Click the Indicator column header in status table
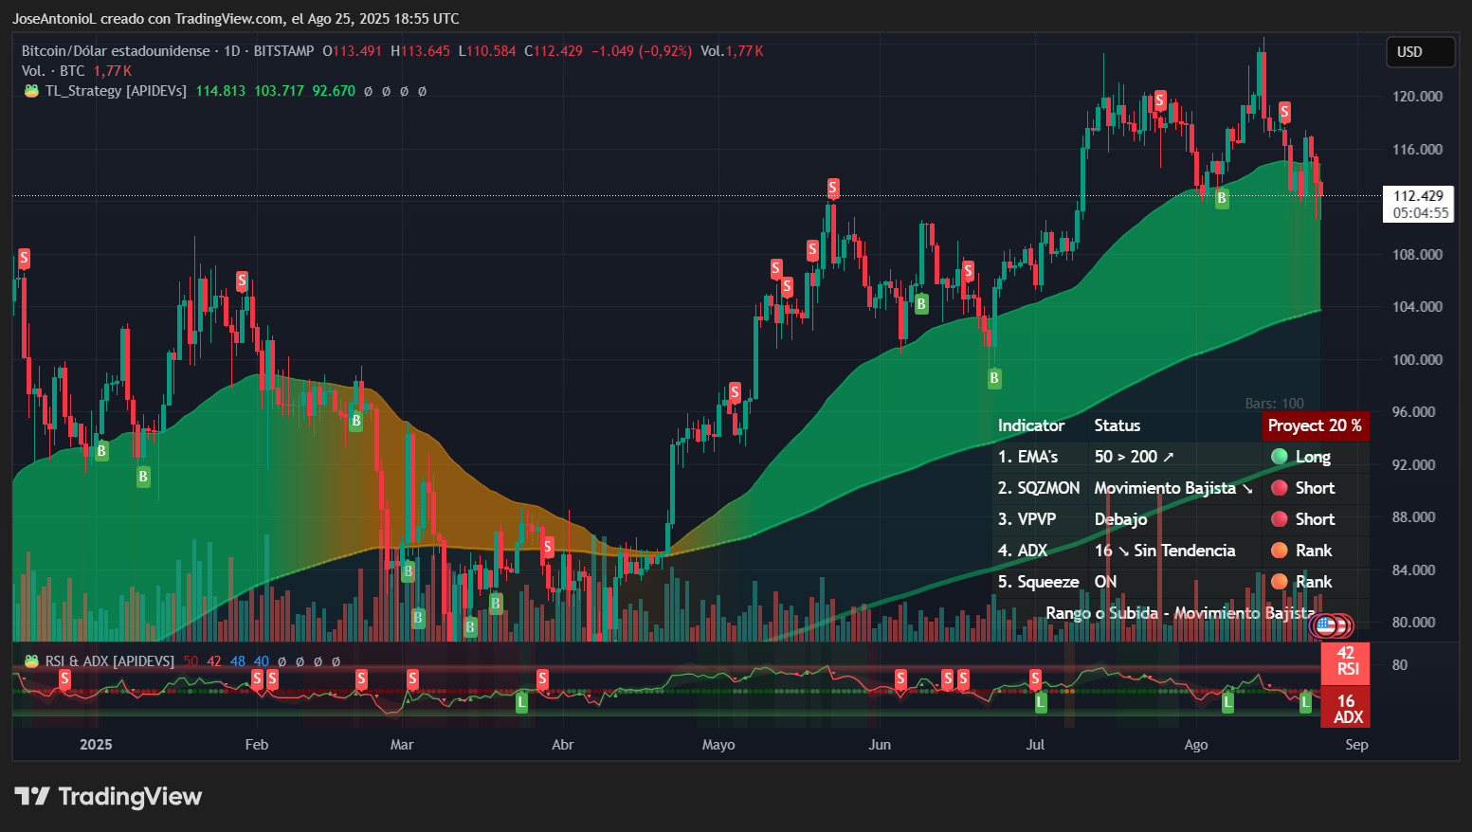 pos(1031,425)
